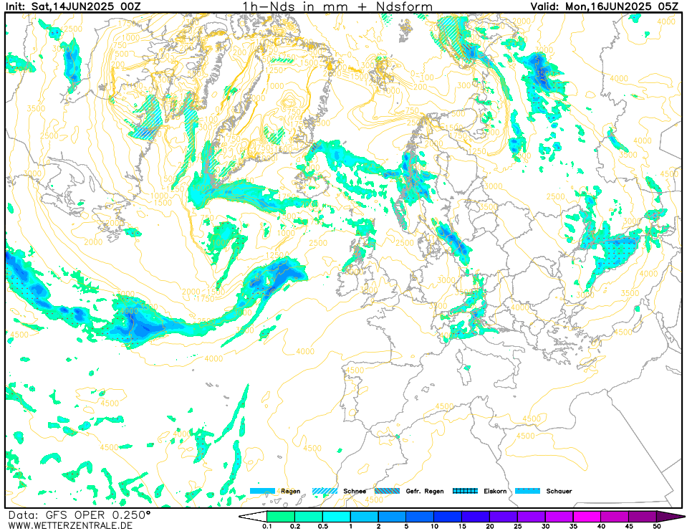
Task: Select the 'Regen' legend label
Action: click(x=290, y=491)
